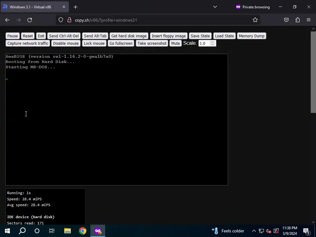Screen dimensions: 316x237
Task: Go back to previous page
Action: pos(7,20)
